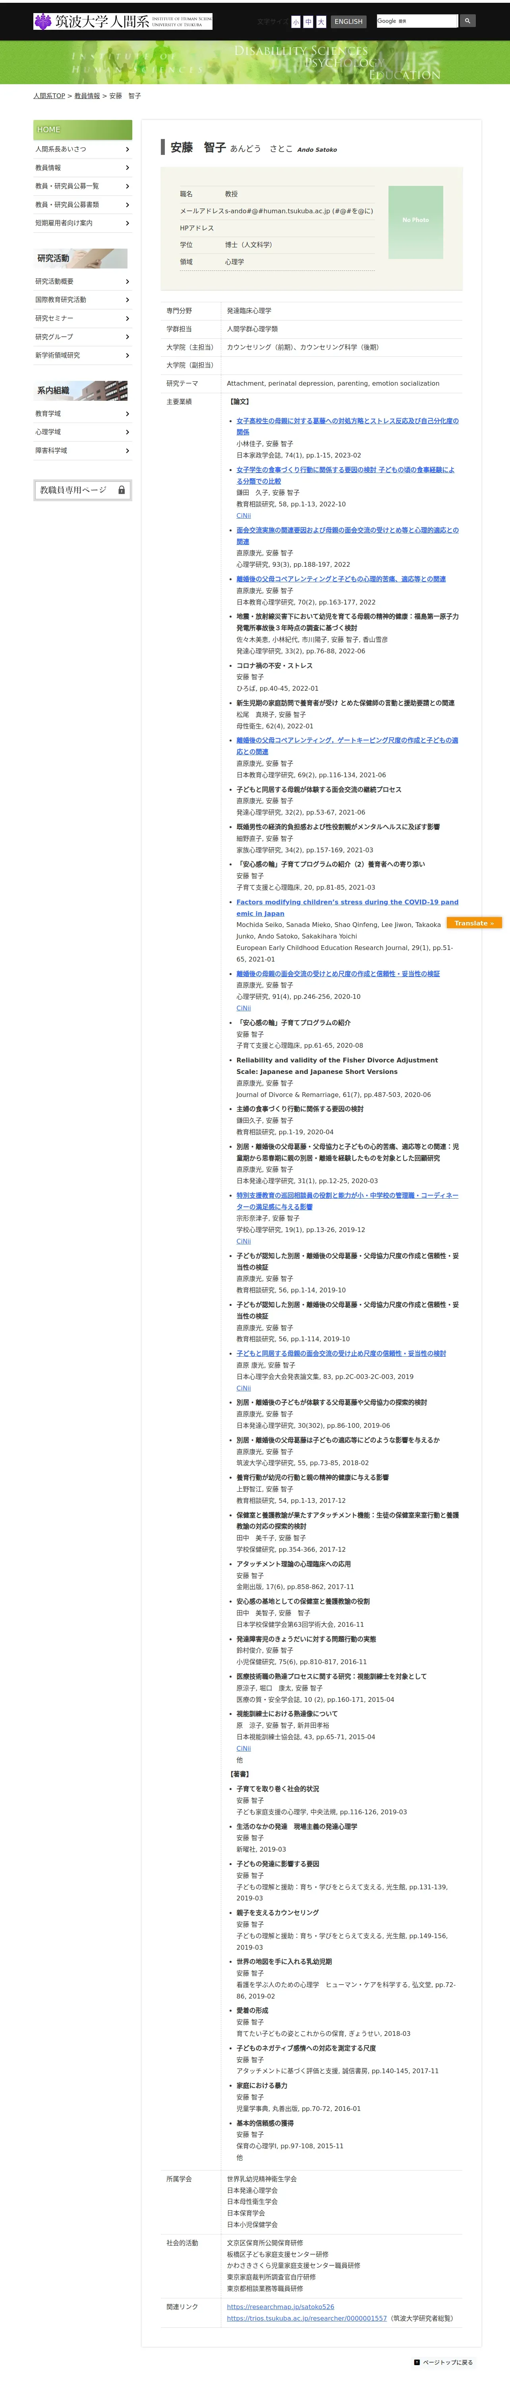The width and height of the screenshot is (510, 2383).
Task: Click paper title コロナ禍の不安・ストレス
Action: coord(274,665)
